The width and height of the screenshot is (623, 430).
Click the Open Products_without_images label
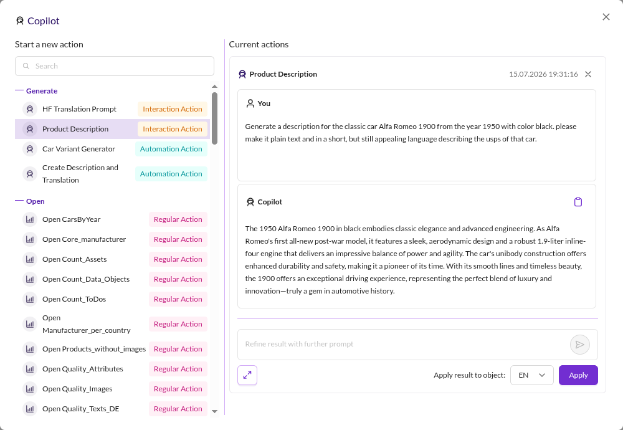[94, 349]
